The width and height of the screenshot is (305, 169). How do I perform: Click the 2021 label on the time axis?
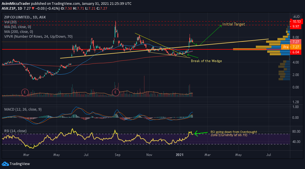pos(180,155)
